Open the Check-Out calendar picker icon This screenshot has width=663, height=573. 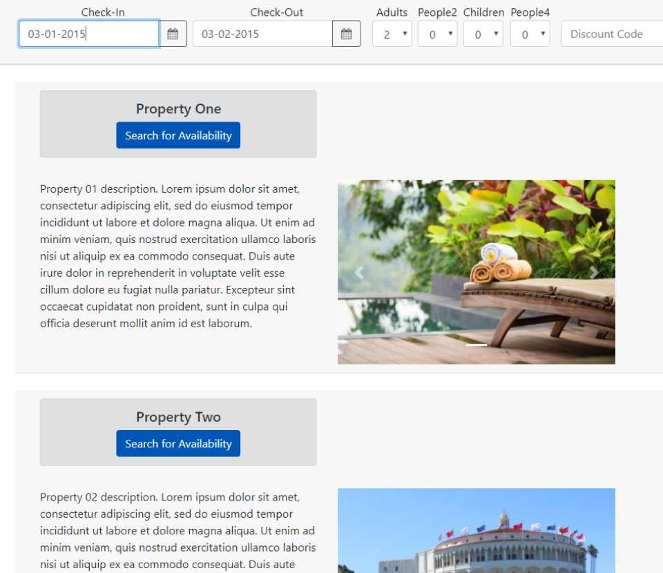pyautogui.click(x=346, y=33)
